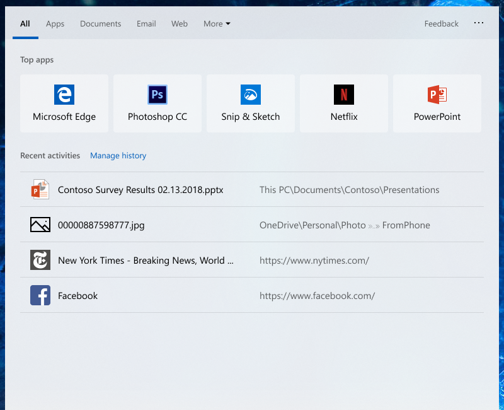Start PowerPoint from Top apps
504x410 pixels.
(437, 103)
